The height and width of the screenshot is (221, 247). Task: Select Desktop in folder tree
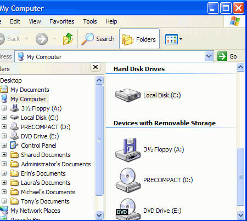[11, 80]
